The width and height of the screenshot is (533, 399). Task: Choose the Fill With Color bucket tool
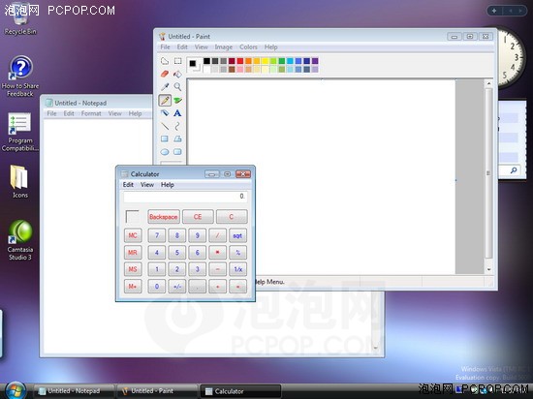[177, 74]
